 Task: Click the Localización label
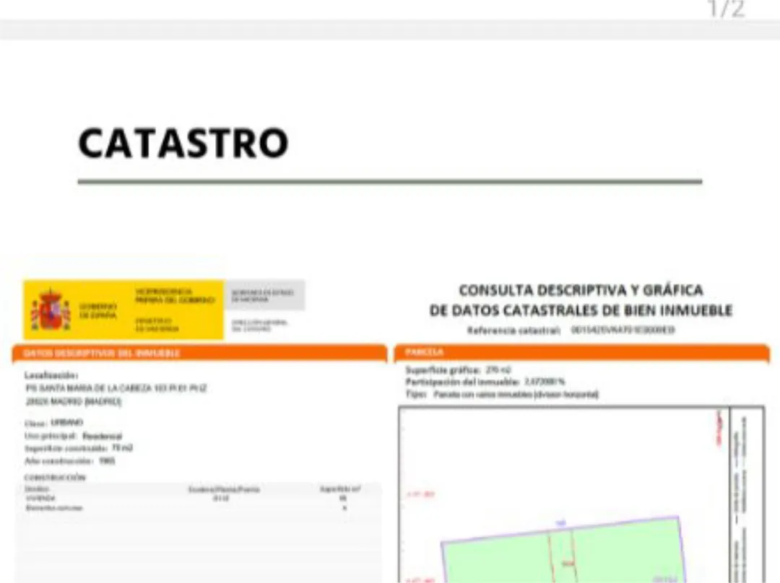click(51, 375)
